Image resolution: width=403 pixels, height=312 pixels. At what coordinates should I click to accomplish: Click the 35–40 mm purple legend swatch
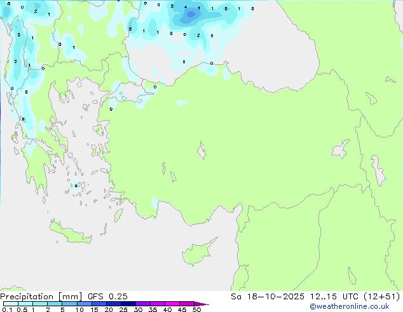click(158, 304)
